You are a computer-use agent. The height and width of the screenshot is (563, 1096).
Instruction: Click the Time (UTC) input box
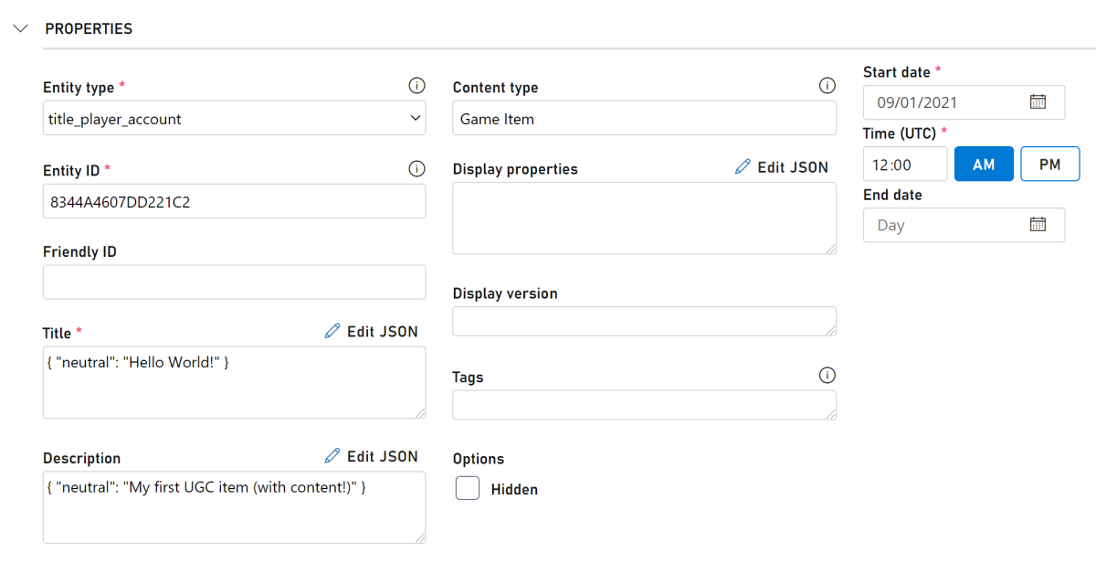905,165
